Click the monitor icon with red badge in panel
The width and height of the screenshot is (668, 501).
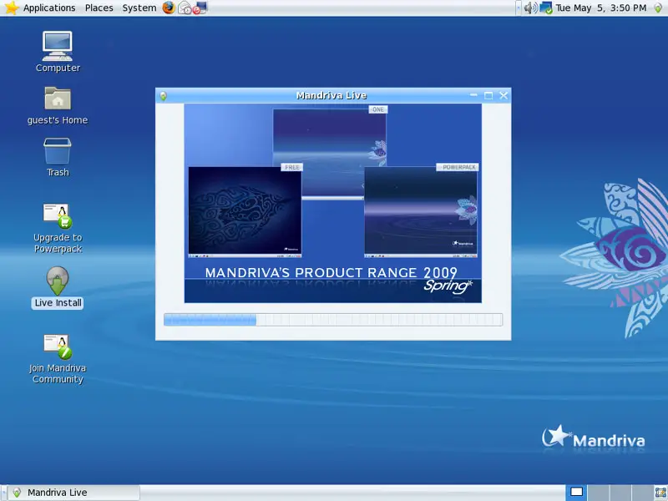(200, 8)
